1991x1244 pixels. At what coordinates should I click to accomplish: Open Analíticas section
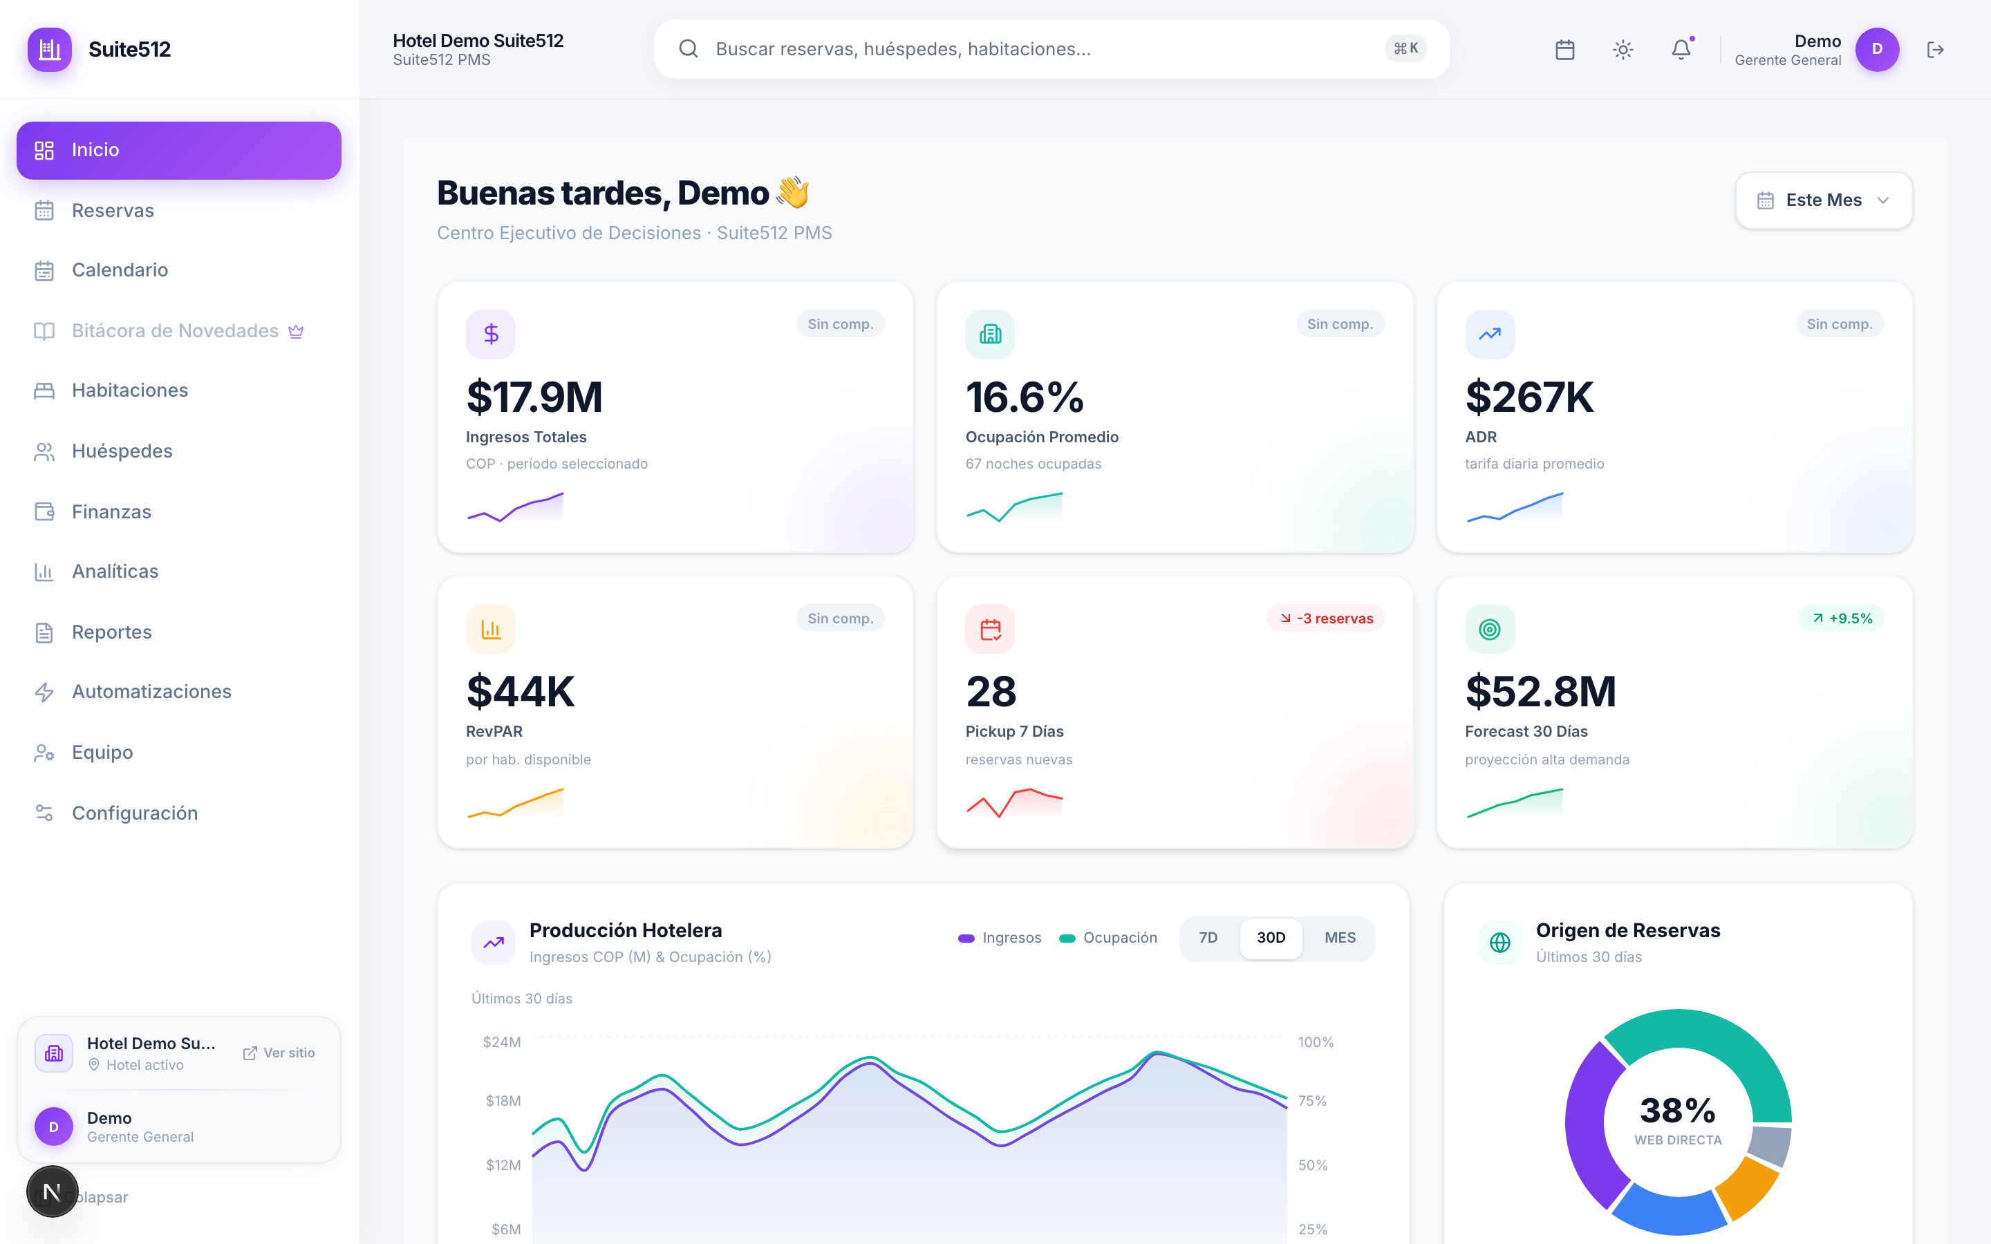pyautogui.click(x=178, y=571)
